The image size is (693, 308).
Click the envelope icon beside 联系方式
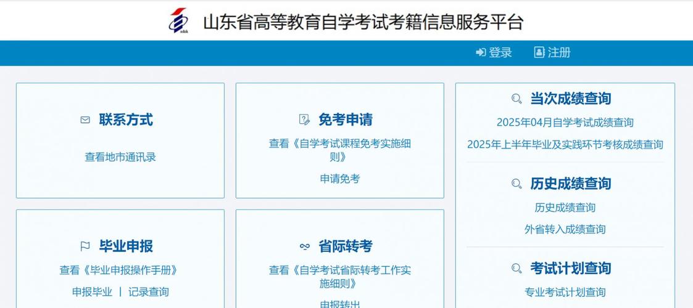(x=85, y=120)
